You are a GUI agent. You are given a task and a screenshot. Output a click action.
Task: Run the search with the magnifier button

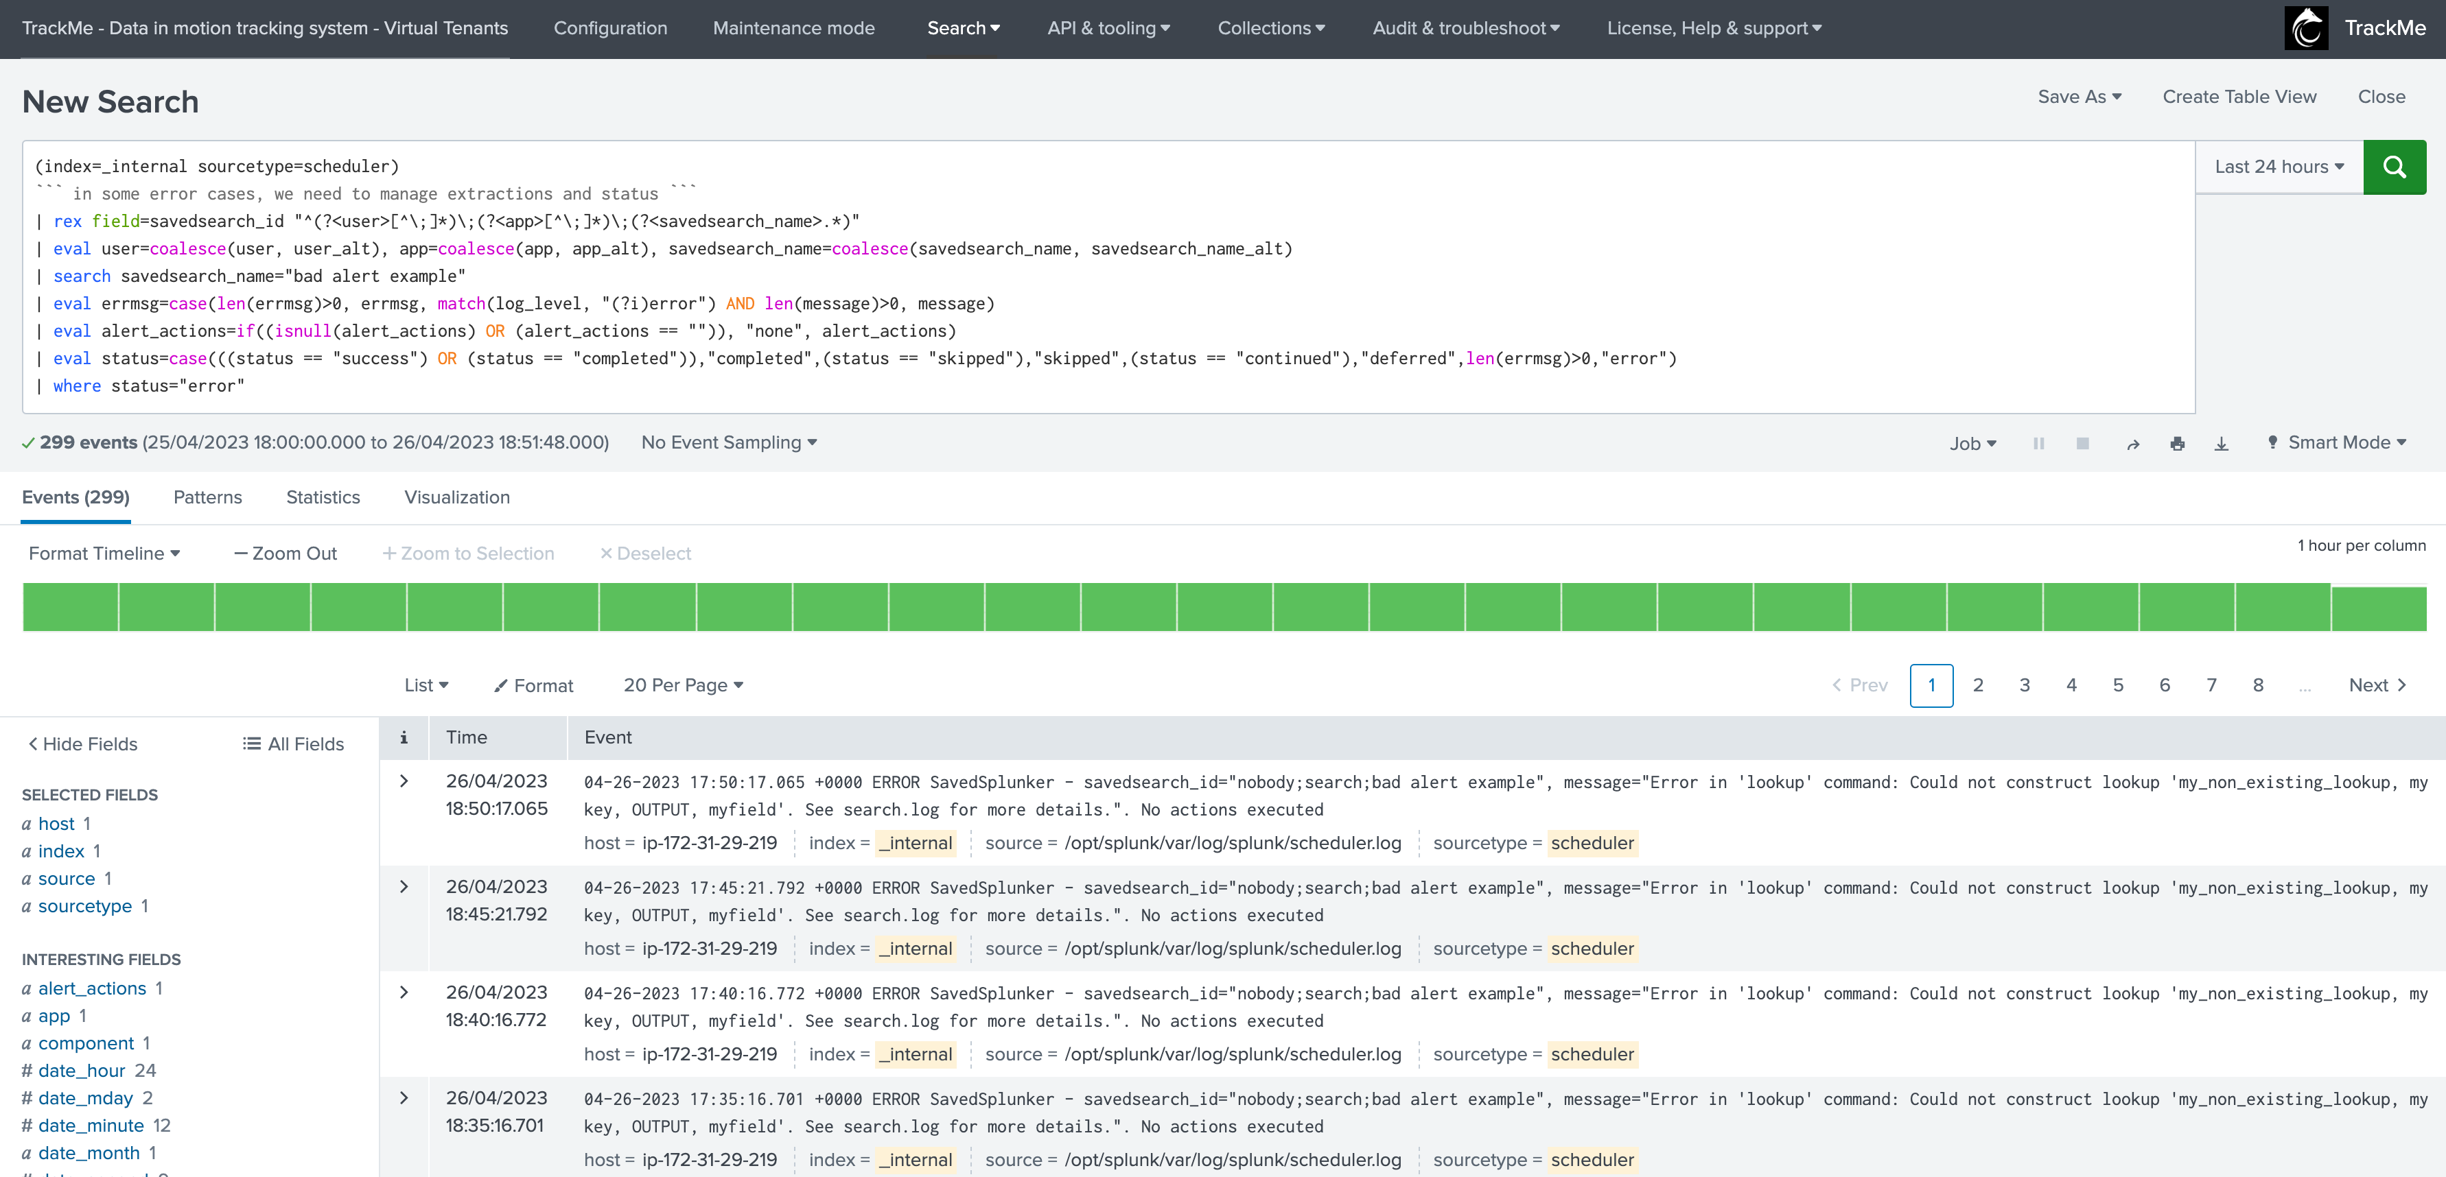[x=2394, y=167]
